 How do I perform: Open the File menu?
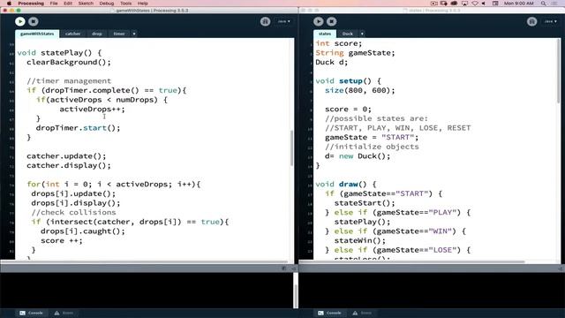coord(54,4)
